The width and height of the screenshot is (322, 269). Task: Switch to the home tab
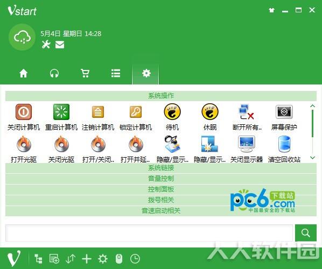coord(23,73)
